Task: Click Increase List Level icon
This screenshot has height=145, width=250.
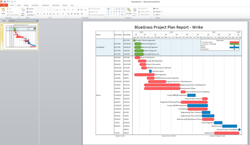Action: coord(81,10)
